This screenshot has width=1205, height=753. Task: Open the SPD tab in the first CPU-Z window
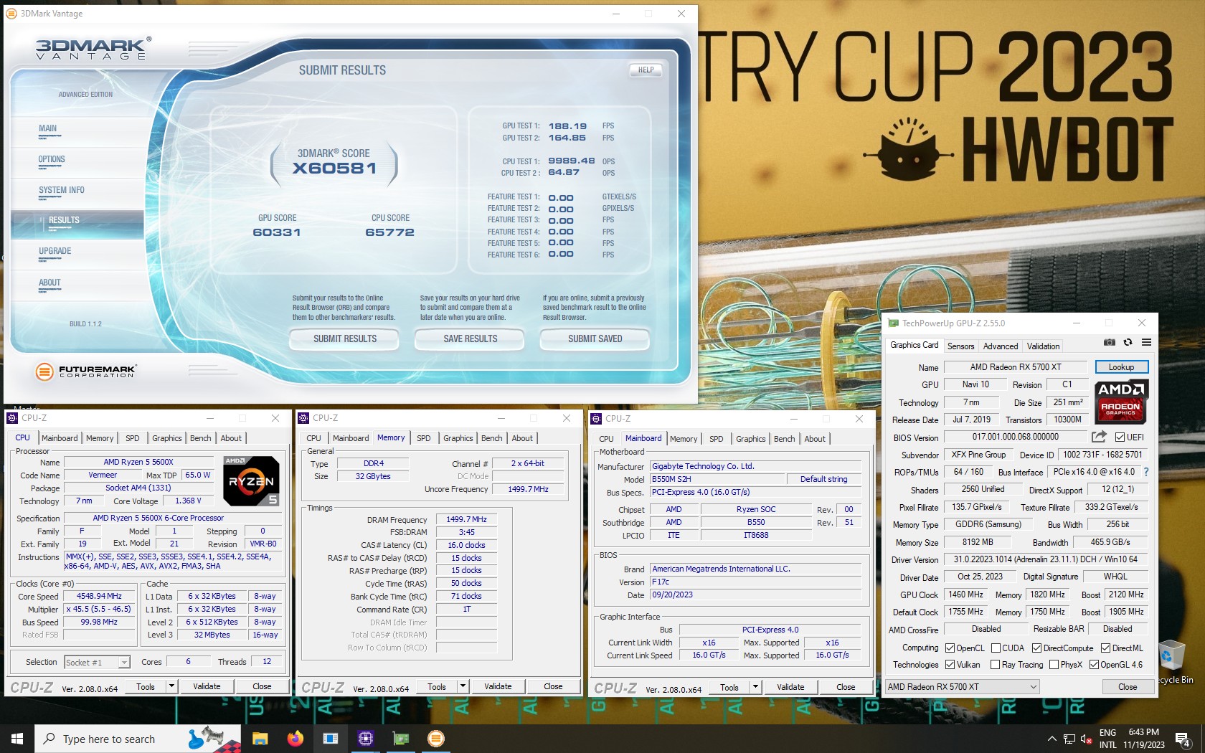pos(132,437)
